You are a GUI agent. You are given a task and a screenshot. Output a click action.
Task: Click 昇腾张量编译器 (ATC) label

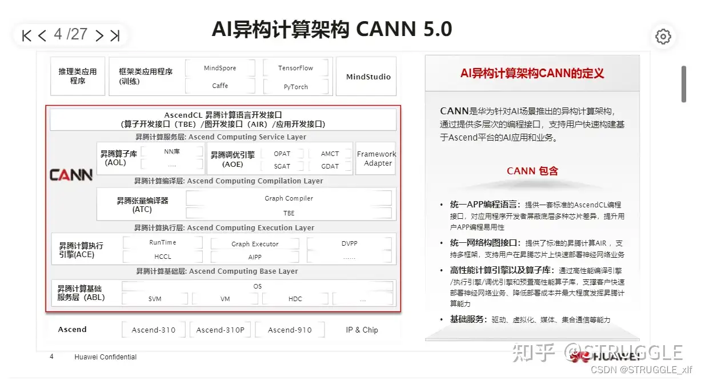coord(142,205)
